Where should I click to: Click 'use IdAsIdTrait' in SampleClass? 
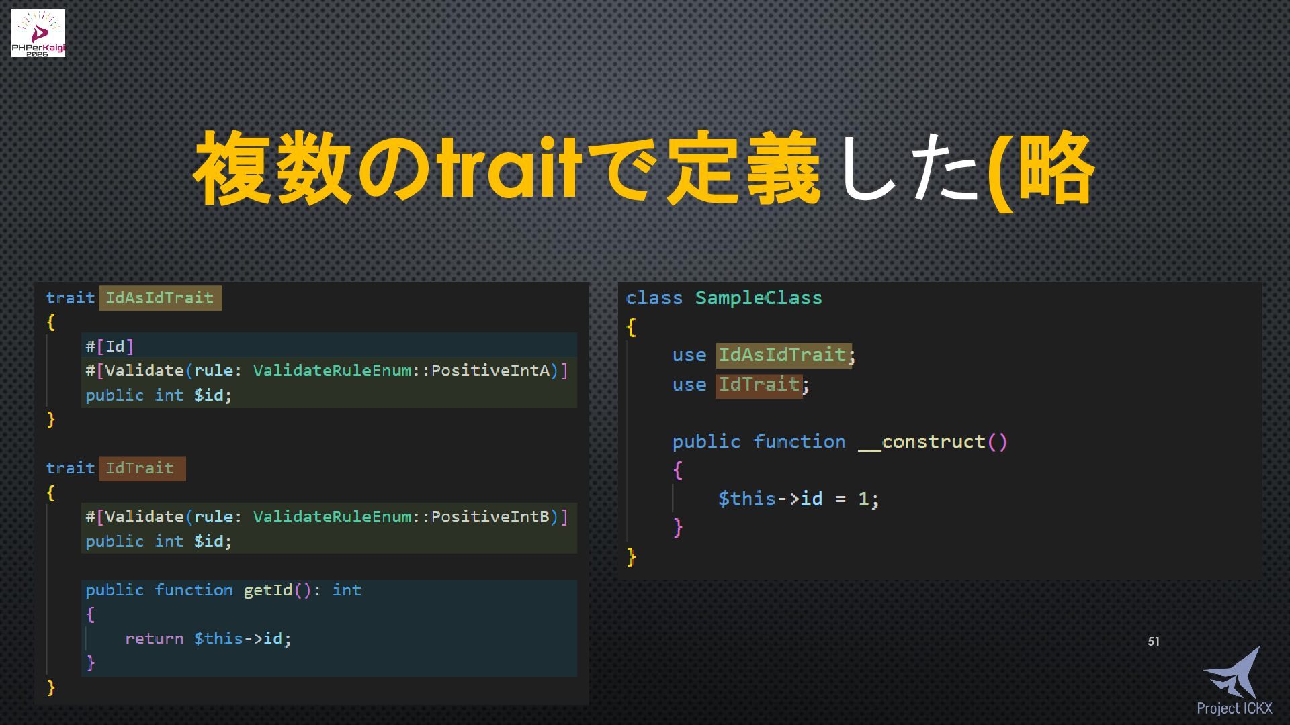pyautogui.click(x=763, y=355)
